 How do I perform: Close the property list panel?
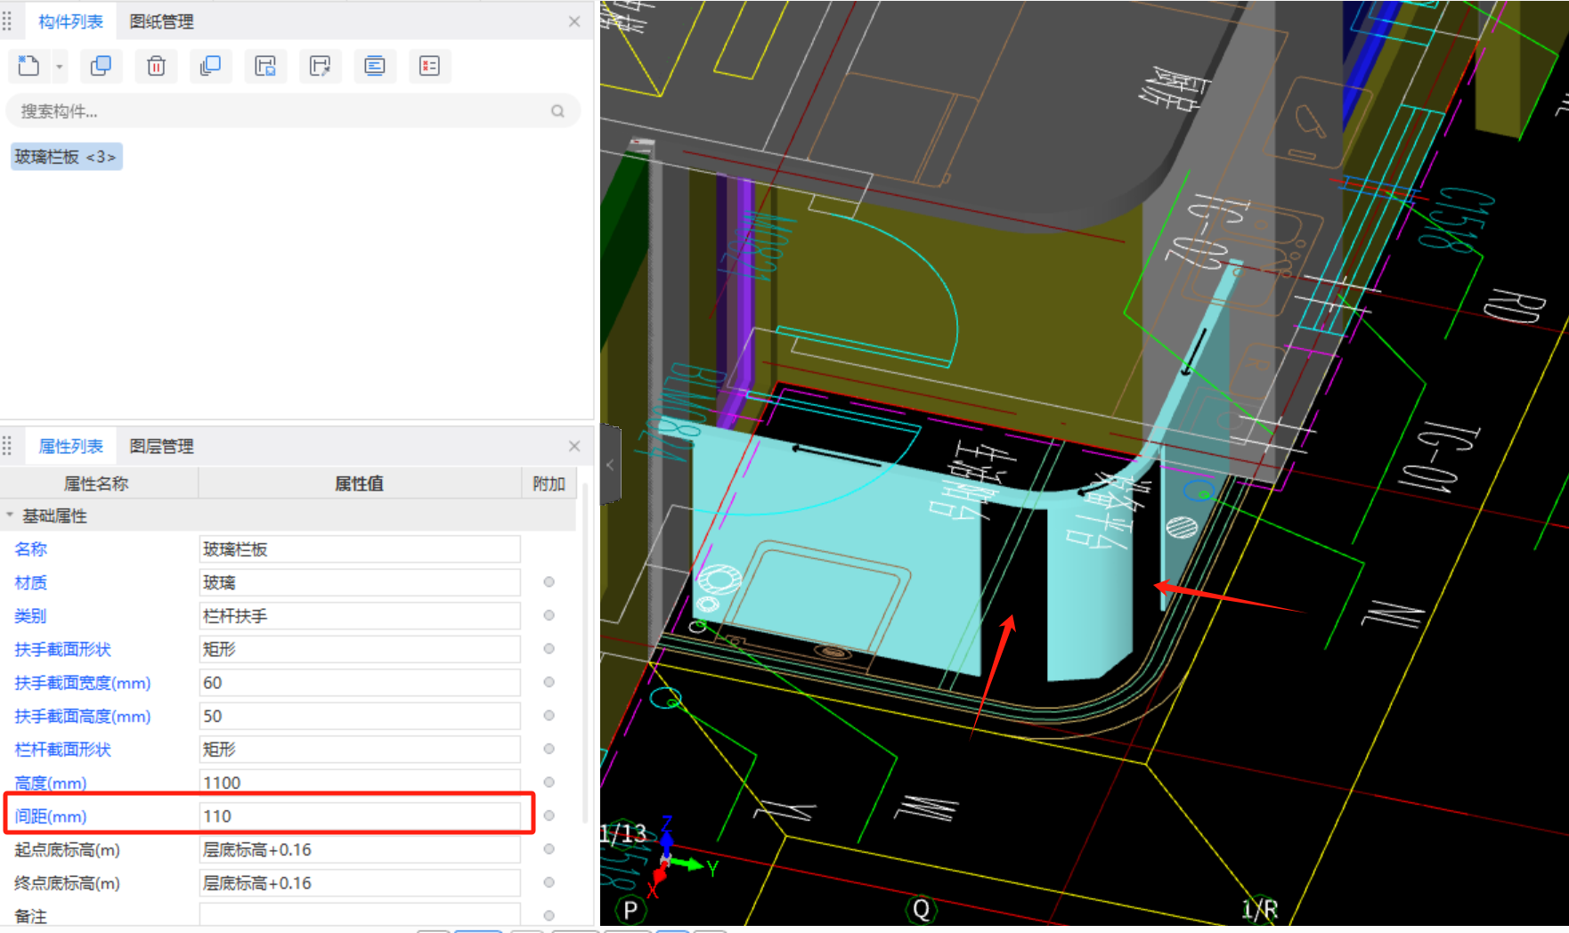574,446
